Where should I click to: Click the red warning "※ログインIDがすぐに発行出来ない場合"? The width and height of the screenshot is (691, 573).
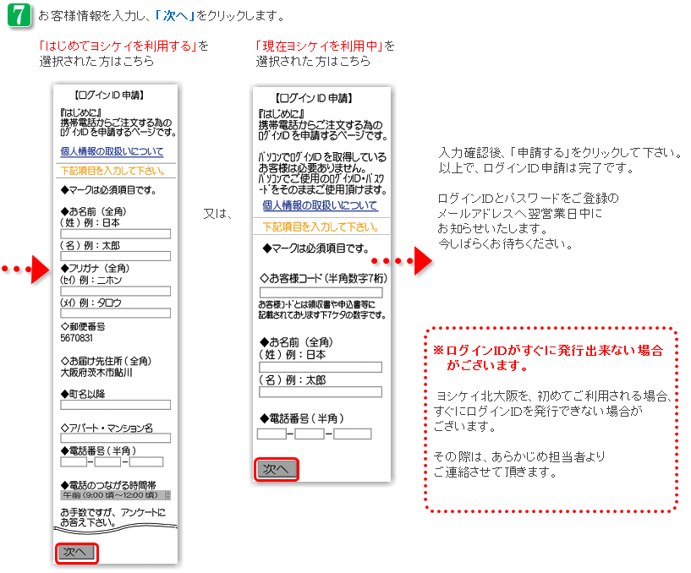coord(548,351)
